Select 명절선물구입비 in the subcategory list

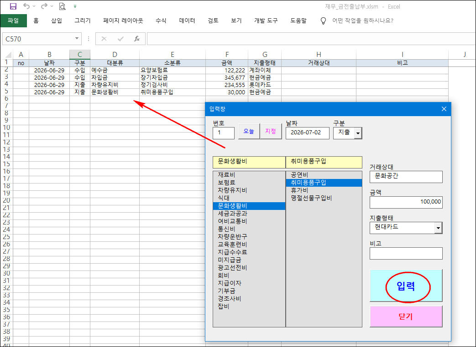(324, 198)
